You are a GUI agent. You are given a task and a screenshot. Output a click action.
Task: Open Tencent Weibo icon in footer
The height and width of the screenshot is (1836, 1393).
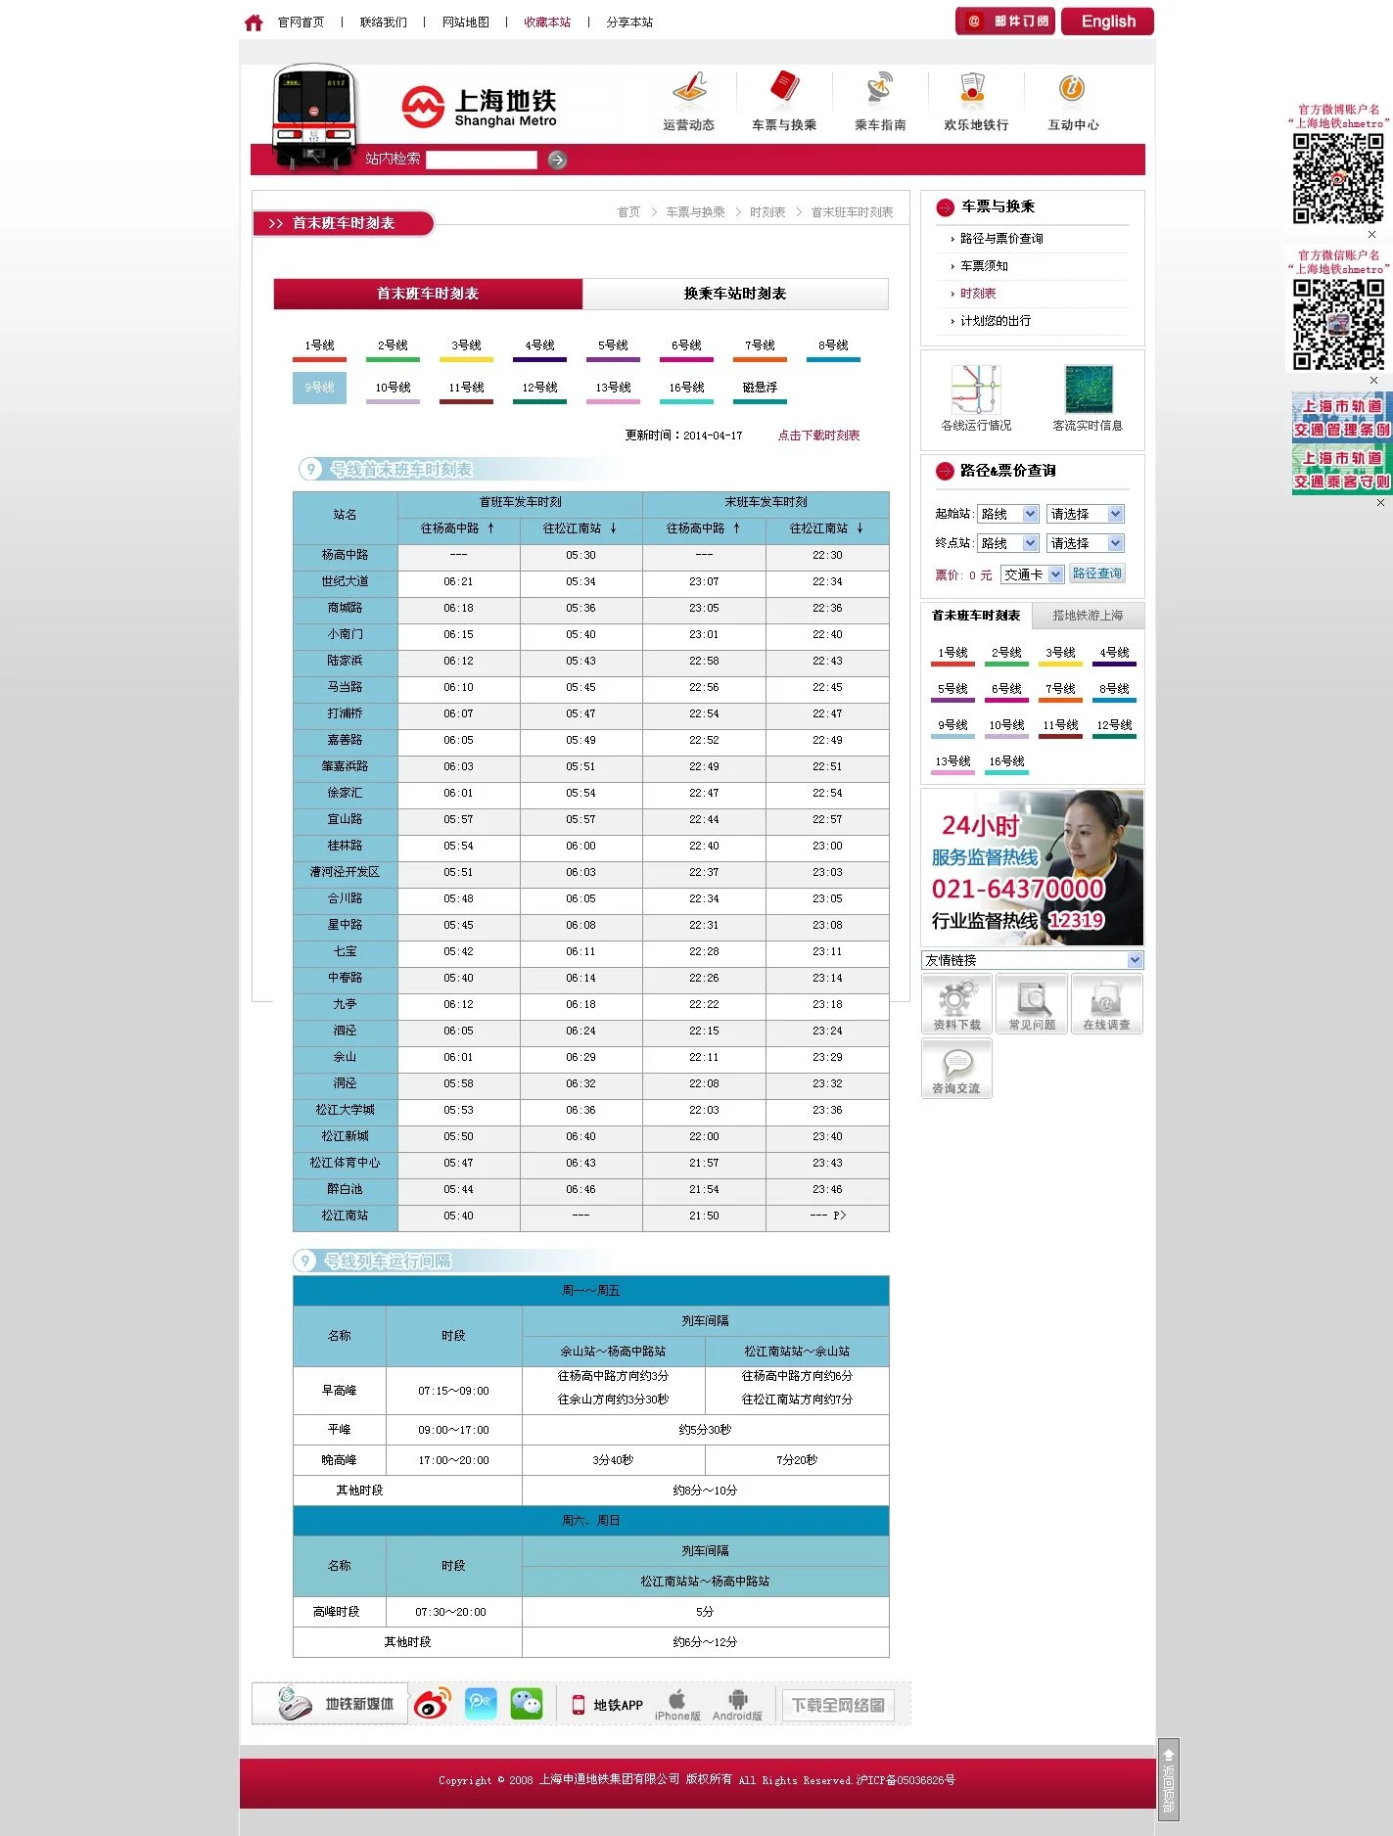pos(481,1704)
